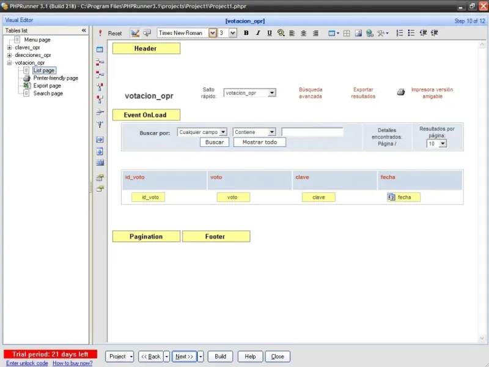Apply italic formatting from the toolbar

[258, 33]
